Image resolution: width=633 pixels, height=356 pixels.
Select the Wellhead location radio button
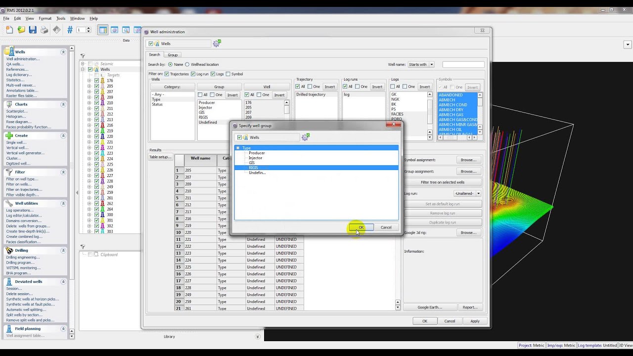pyautogui.click(x=187, y=64)
